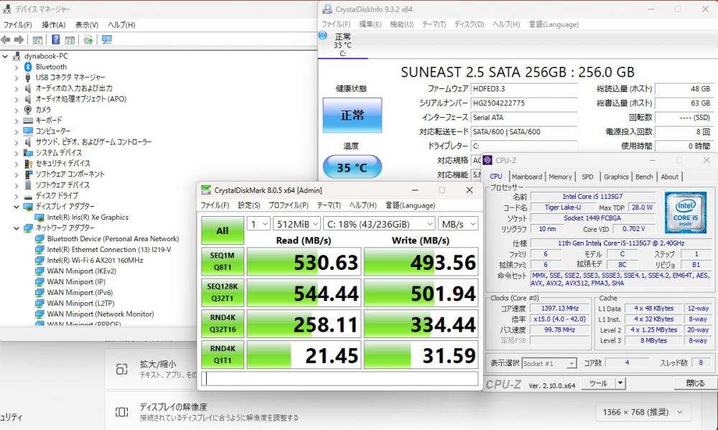The width and height of the screenshot is (718, 430).
Task: Open 機能(U) menu in CrystalDiskInfo
Action: click(x=401, y=24)
